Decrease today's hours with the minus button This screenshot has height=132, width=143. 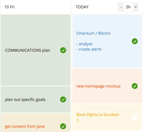pyautogui.click(x=121, y=7)
